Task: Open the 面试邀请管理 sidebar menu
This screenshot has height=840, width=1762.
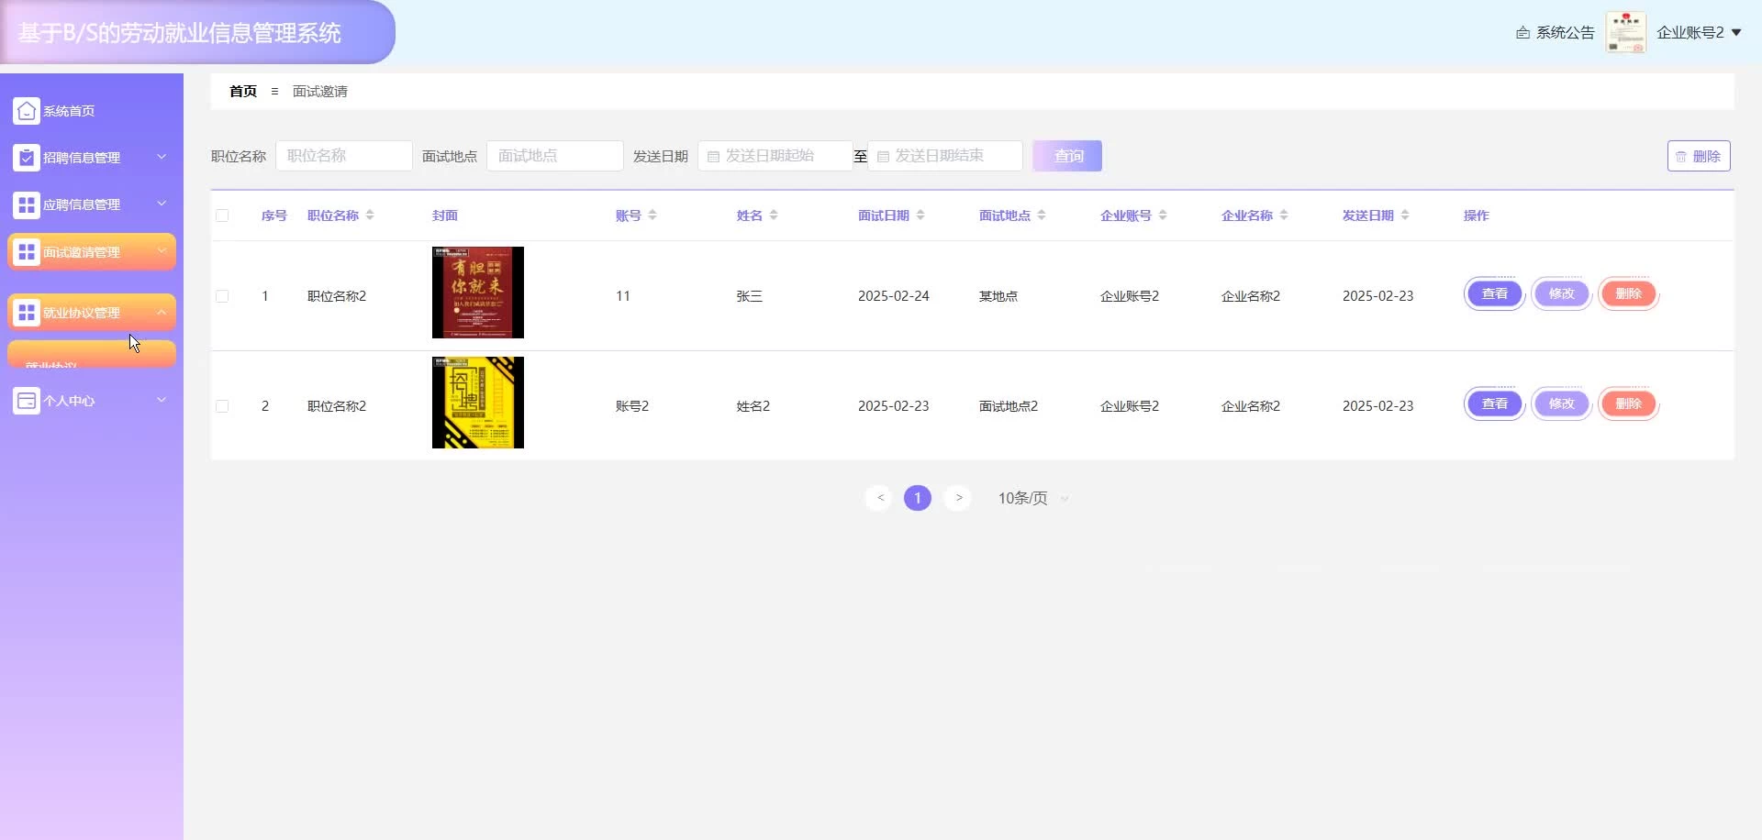Action: pos(92,252)
